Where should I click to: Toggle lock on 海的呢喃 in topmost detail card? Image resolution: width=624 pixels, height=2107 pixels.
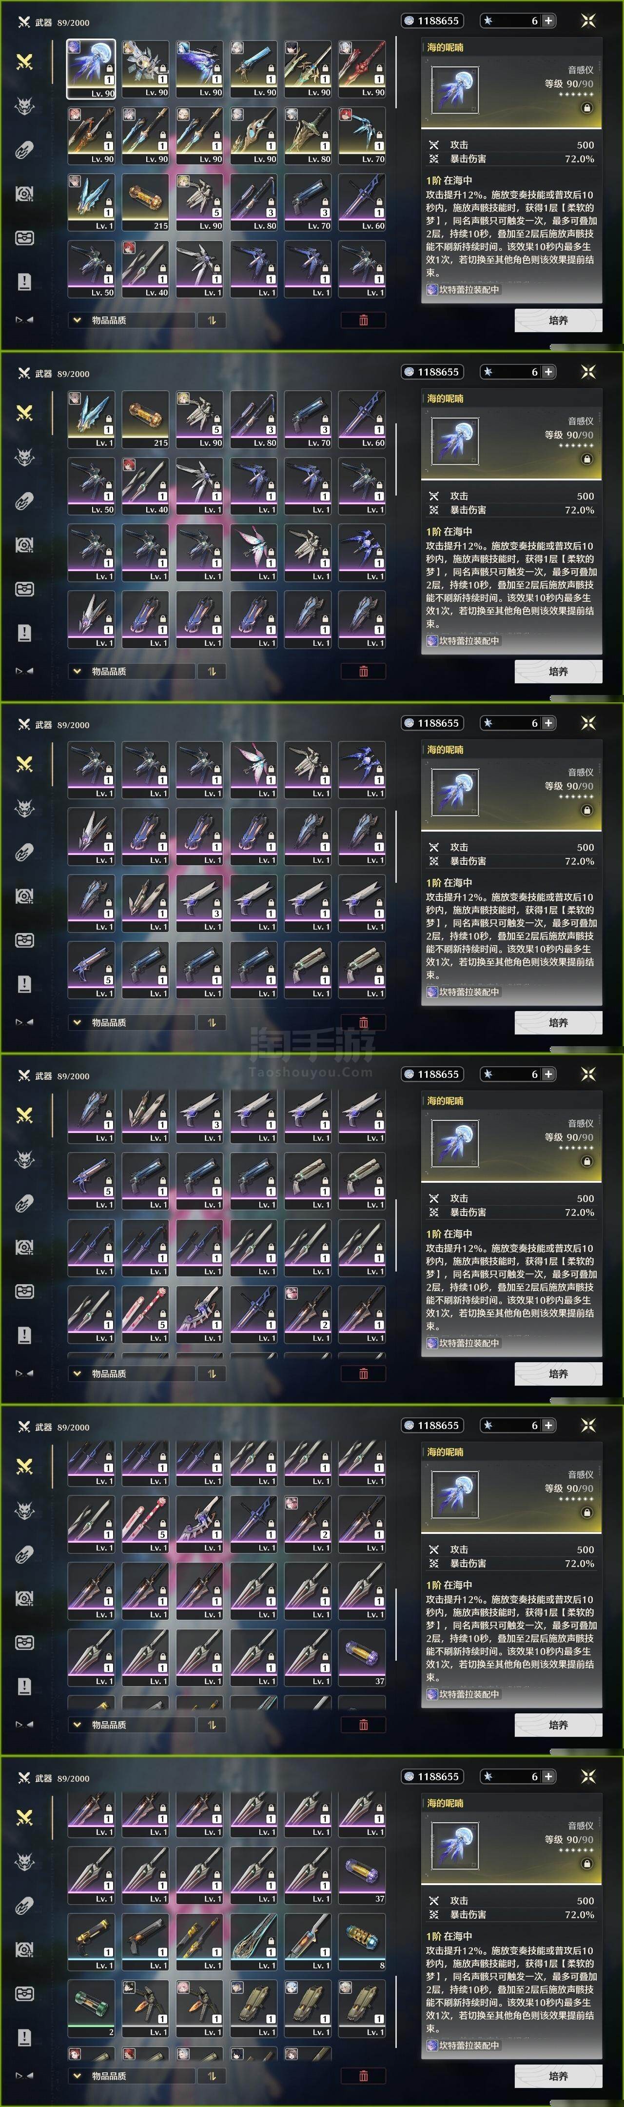[x=586, y=108]
